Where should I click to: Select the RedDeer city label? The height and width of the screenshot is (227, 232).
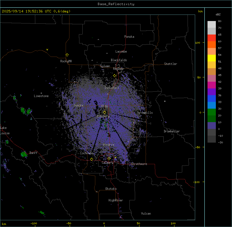tap(118, 69)
